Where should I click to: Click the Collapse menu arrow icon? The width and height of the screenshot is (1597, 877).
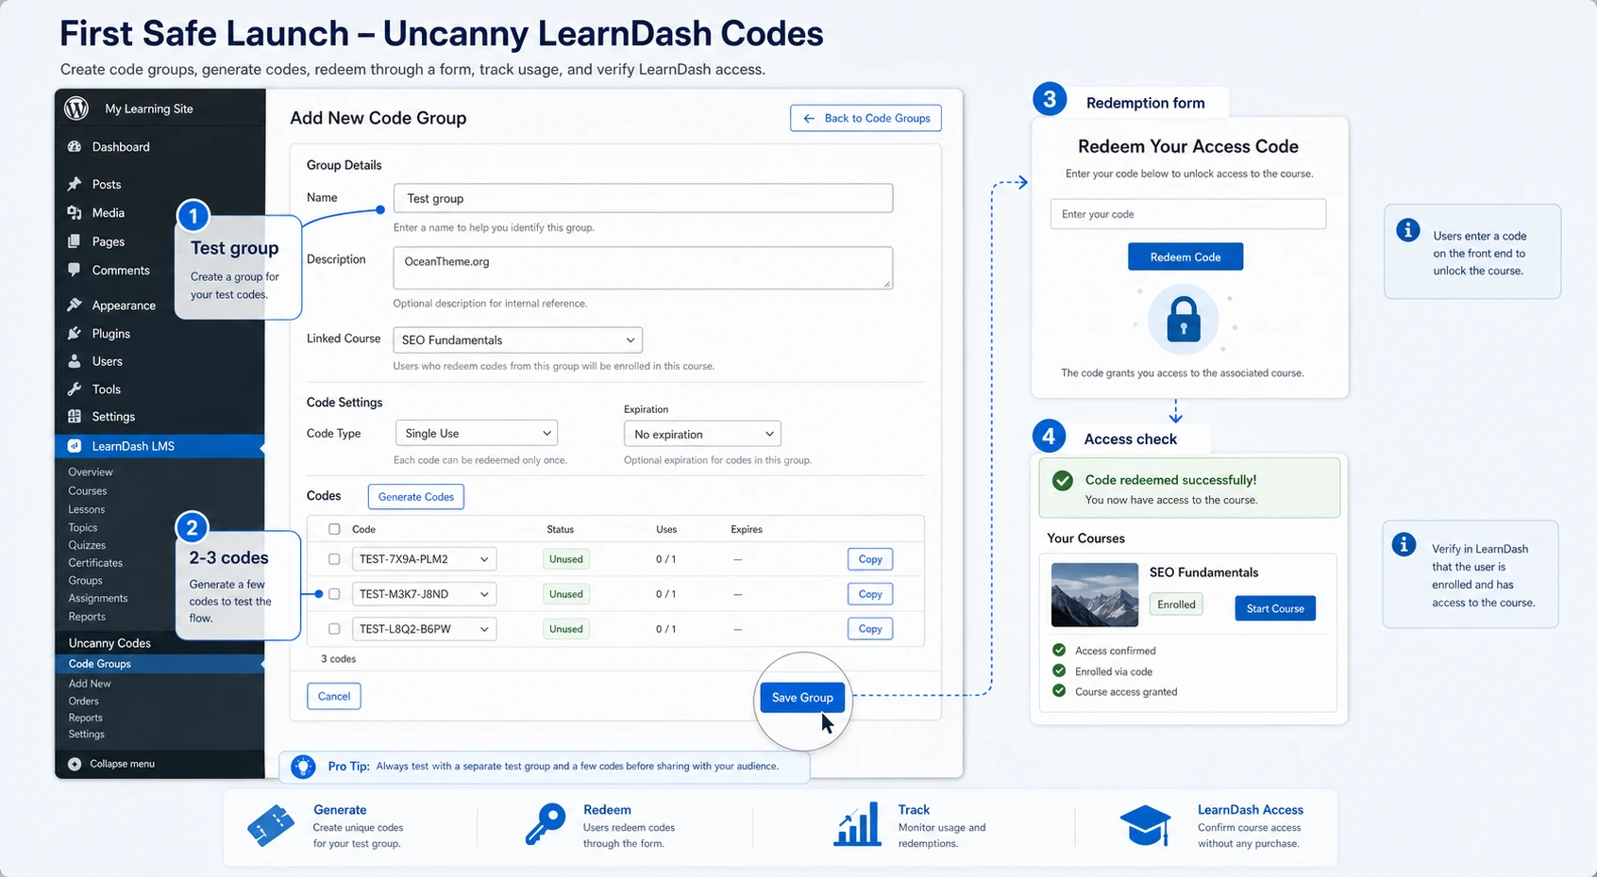(75, 764)
